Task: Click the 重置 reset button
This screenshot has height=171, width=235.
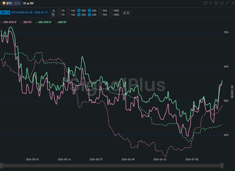Action: coord(126,13)
